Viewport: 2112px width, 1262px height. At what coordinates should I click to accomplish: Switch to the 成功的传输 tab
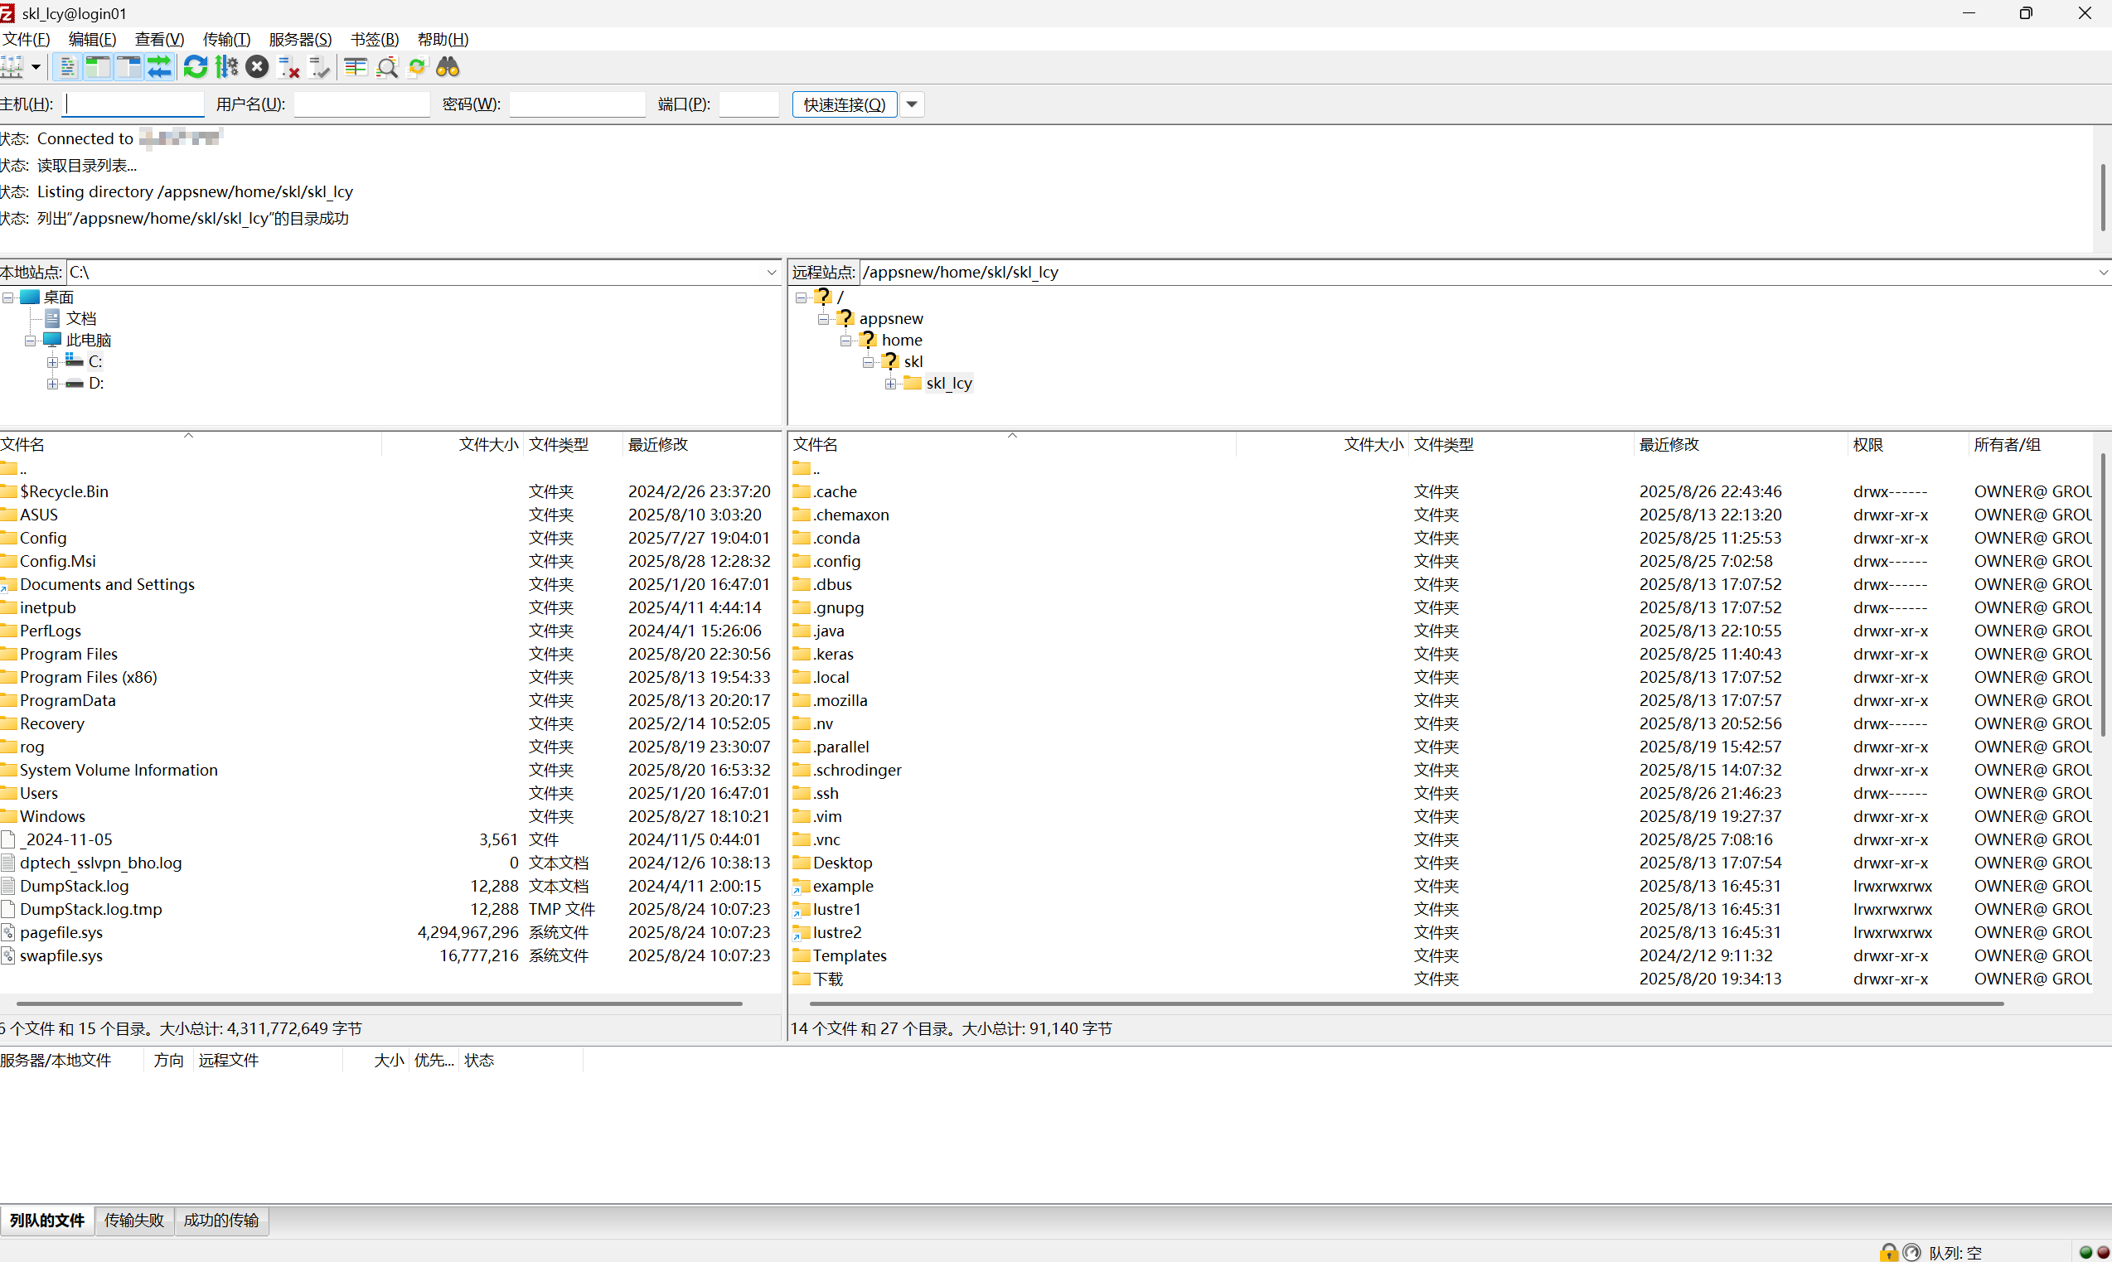pos(221,1221)
